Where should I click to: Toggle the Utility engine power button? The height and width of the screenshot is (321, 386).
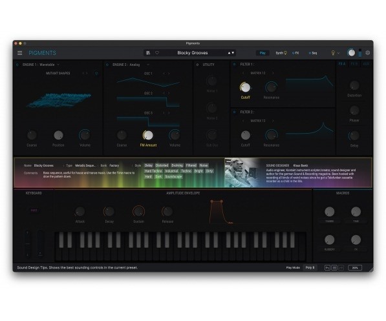coord(197,65)
